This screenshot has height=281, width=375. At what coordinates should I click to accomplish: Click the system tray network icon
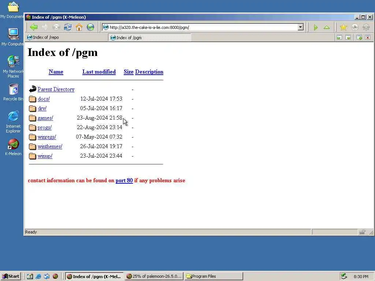344,276
